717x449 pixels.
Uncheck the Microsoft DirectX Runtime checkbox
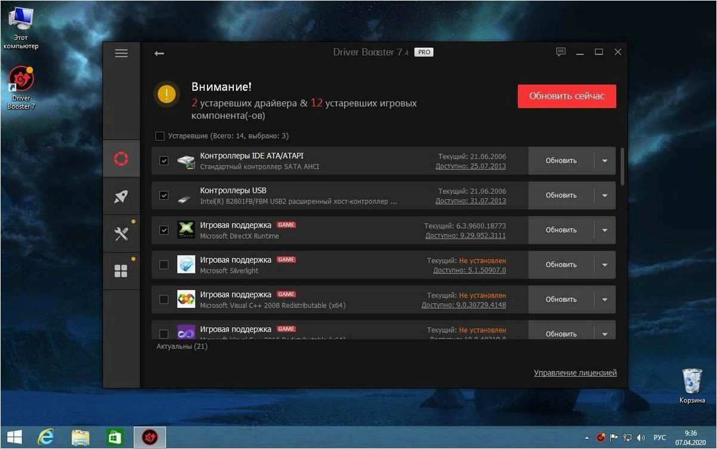click(164, 230)
